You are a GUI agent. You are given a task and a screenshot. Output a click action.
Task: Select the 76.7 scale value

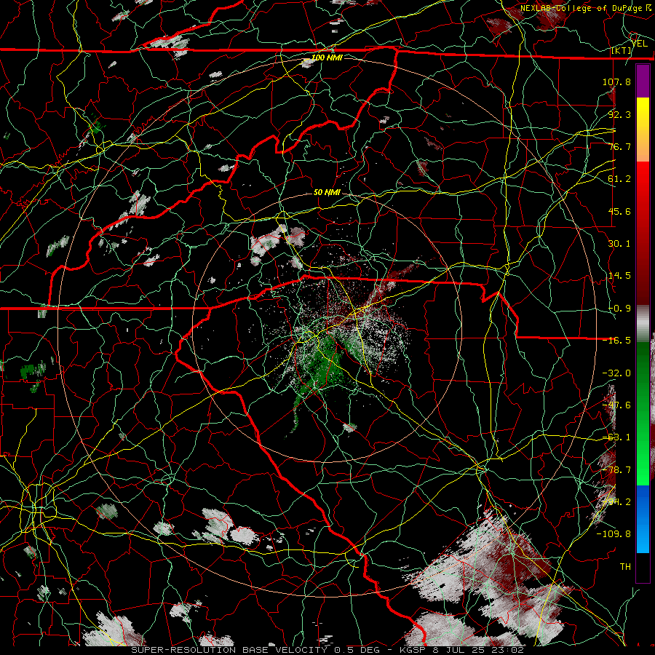coord(619,146)
